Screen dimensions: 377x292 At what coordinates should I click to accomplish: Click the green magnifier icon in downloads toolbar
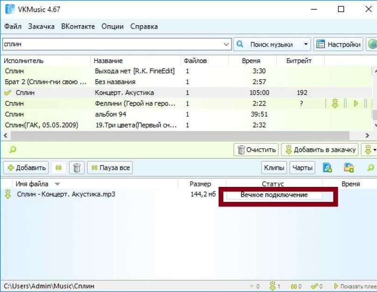click(x=371, y=168)
